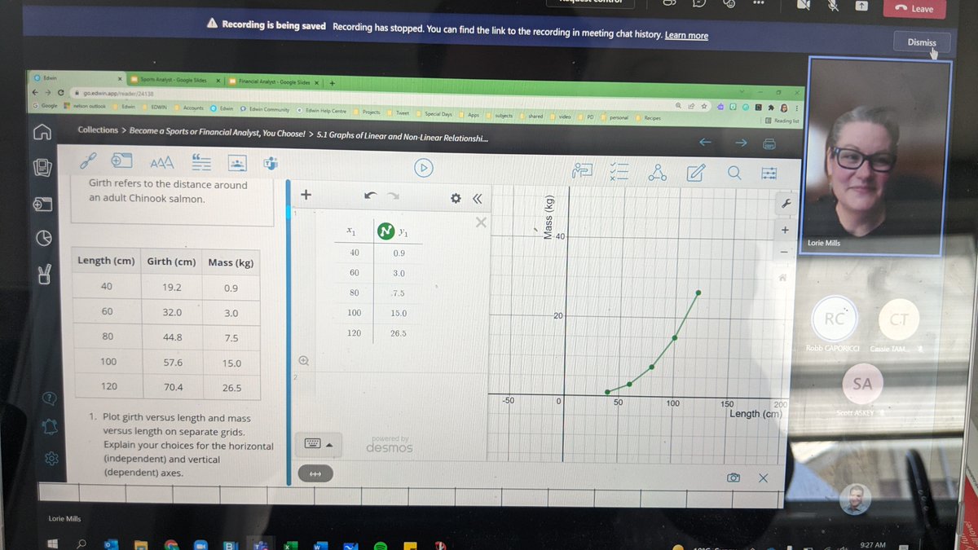The height and width of the screenshot is (550, 978).
Task: Open Desmos expression list settings gear
Action: tap(456, 198)
